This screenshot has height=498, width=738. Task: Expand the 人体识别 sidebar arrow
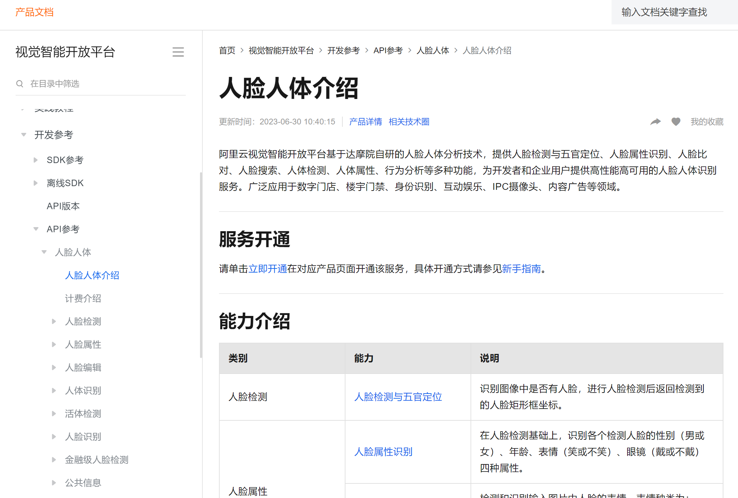[x=54, y=391]
